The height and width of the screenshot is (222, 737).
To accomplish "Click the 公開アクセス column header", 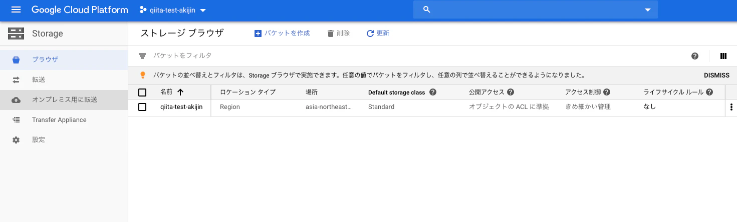I will click(486, 92).
